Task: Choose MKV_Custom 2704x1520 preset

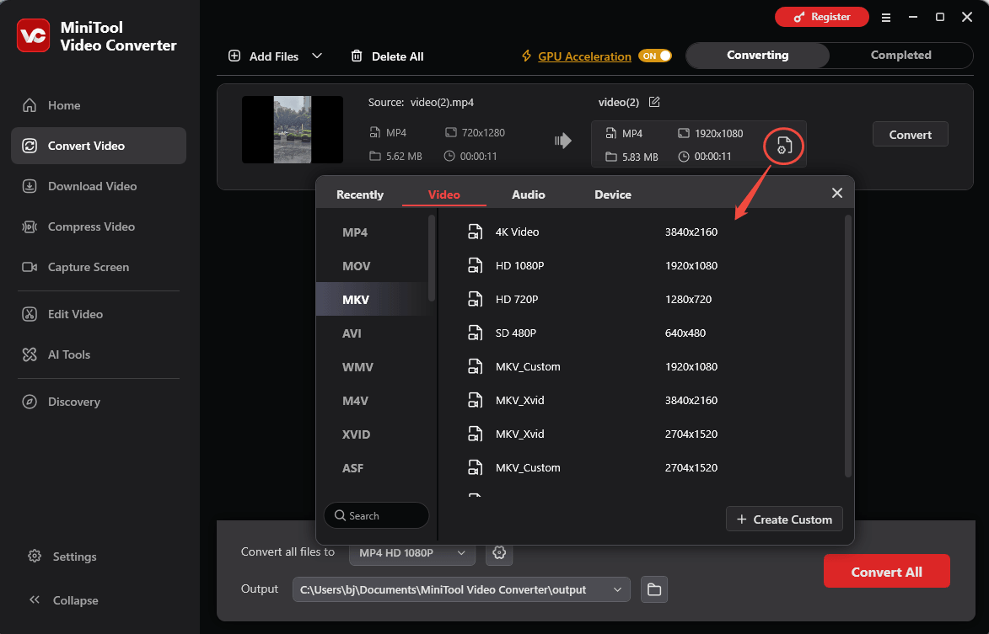Action: [x=642, y=468]
